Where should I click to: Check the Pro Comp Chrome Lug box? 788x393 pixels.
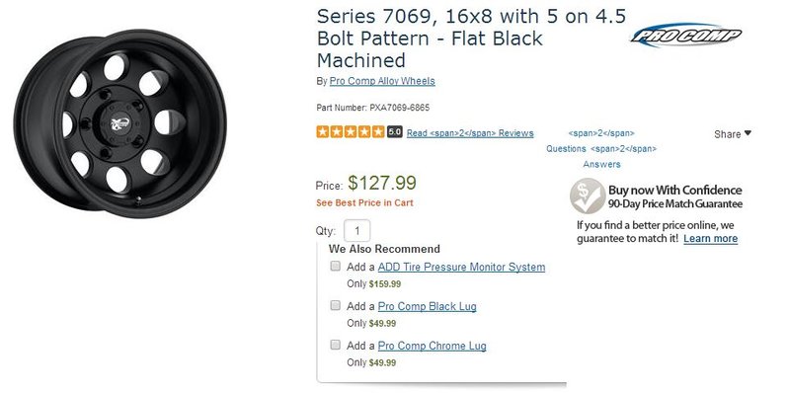pos(335,345)
